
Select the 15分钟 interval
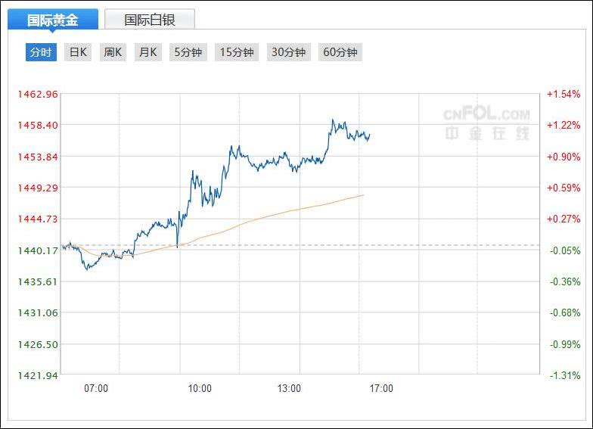[x=236, y=52]
